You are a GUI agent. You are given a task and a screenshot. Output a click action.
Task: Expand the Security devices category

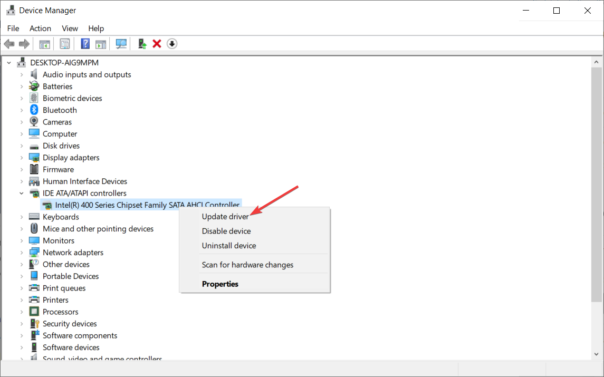click(x=22, y=324)
